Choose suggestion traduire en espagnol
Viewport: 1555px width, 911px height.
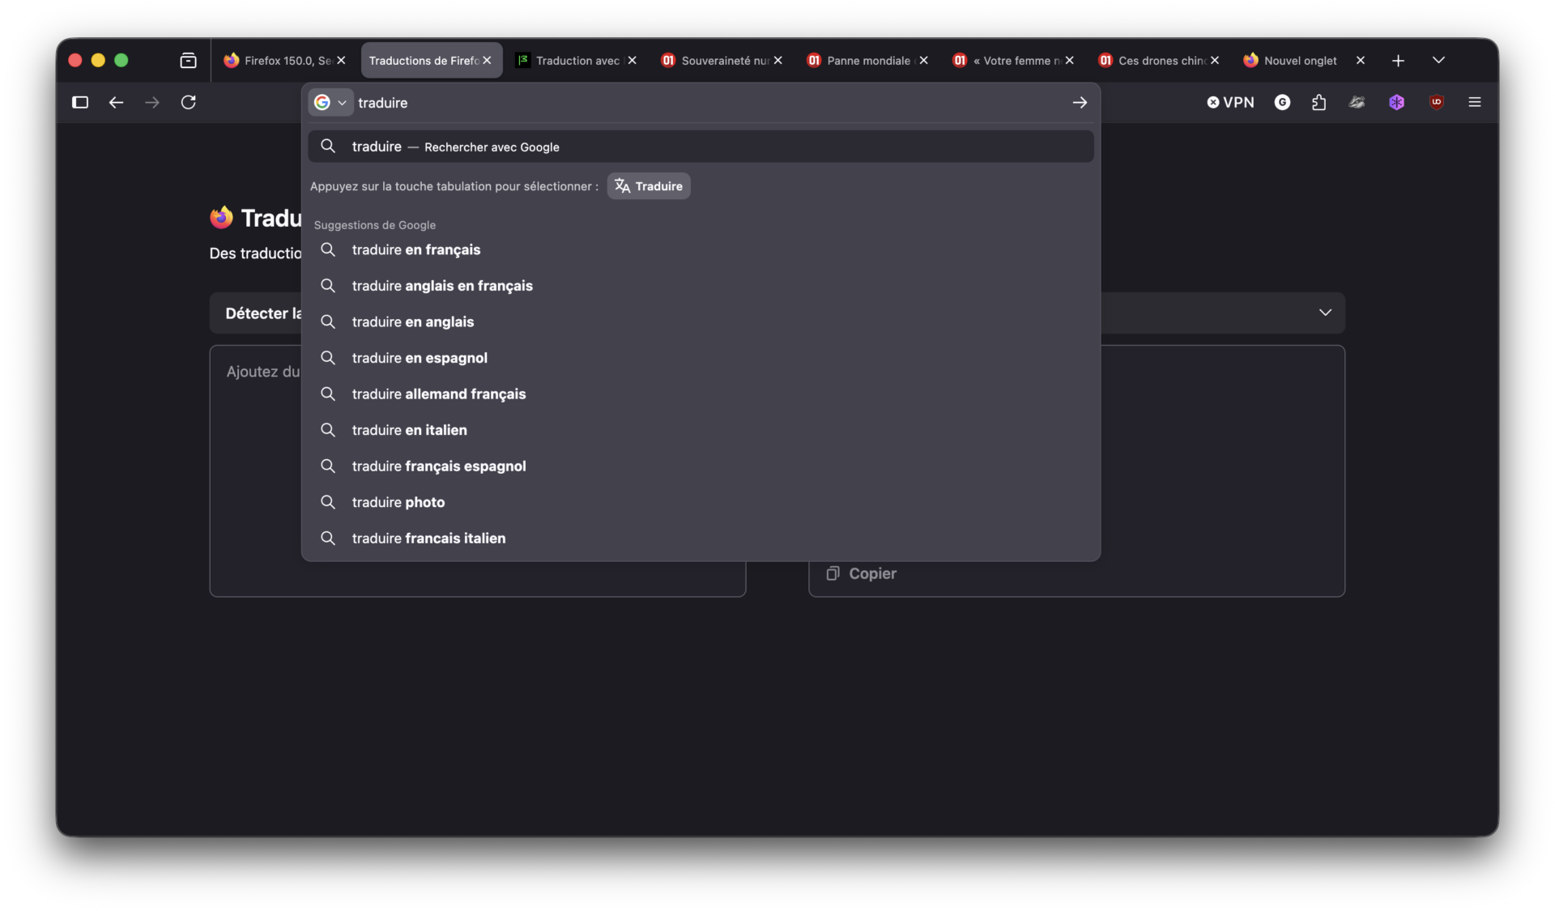click(420, 358)
